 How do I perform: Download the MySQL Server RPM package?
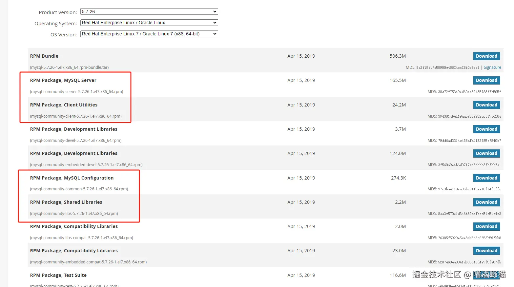pyautogui.click(x=486, y=80)
